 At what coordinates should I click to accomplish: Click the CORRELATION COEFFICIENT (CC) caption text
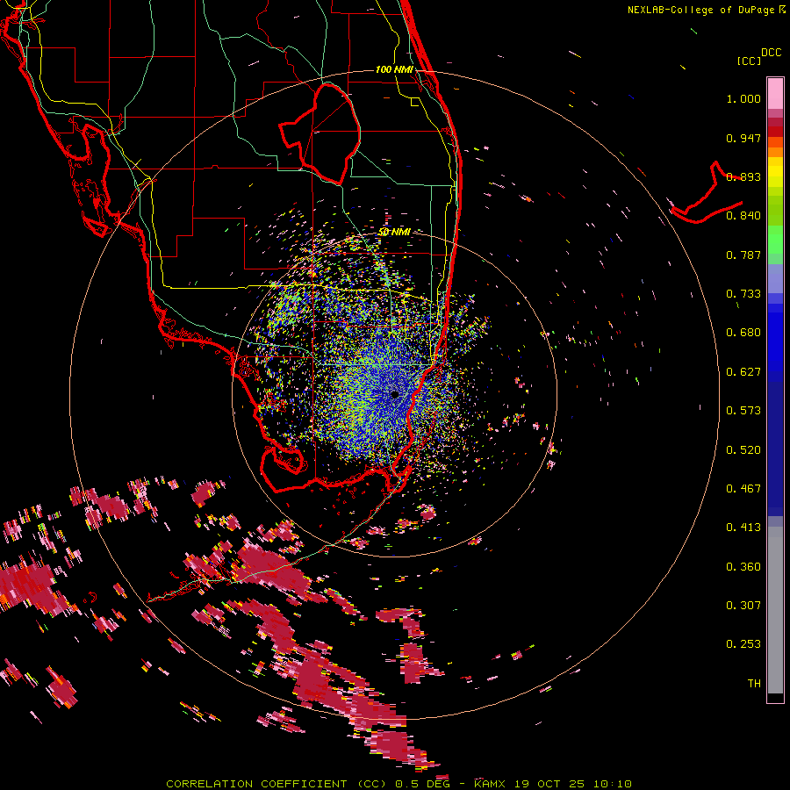(x=277, y=784)
